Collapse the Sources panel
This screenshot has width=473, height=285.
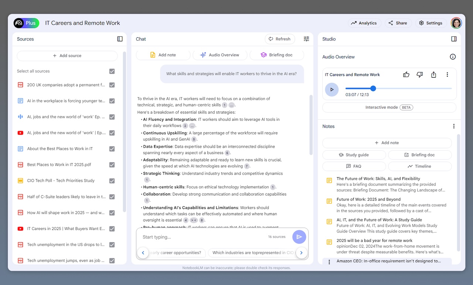point(119,39)
